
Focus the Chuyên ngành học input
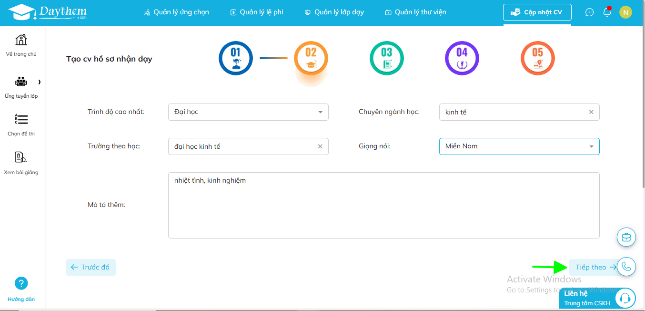(x=519, y=112)
